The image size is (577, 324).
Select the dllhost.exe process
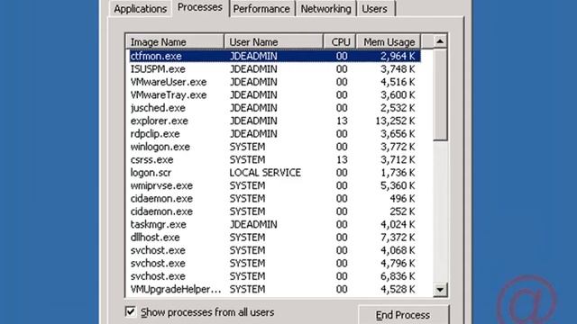pyautogui.click(x=274, y=238)
